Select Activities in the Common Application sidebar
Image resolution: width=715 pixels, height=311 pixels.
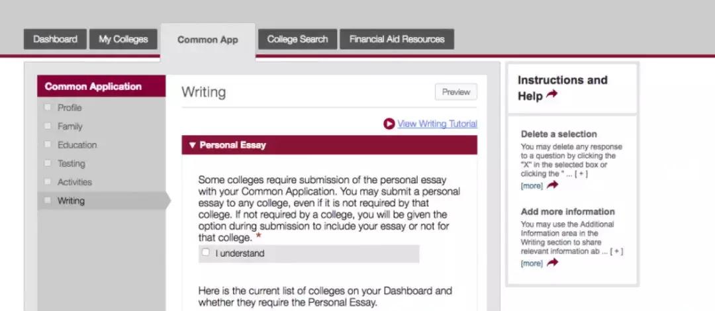75,182
